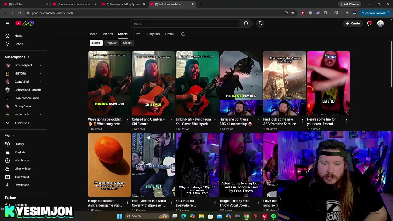Open a new browser tab
The height and width of the screenshot is (221, 393).
click(200, 4)
